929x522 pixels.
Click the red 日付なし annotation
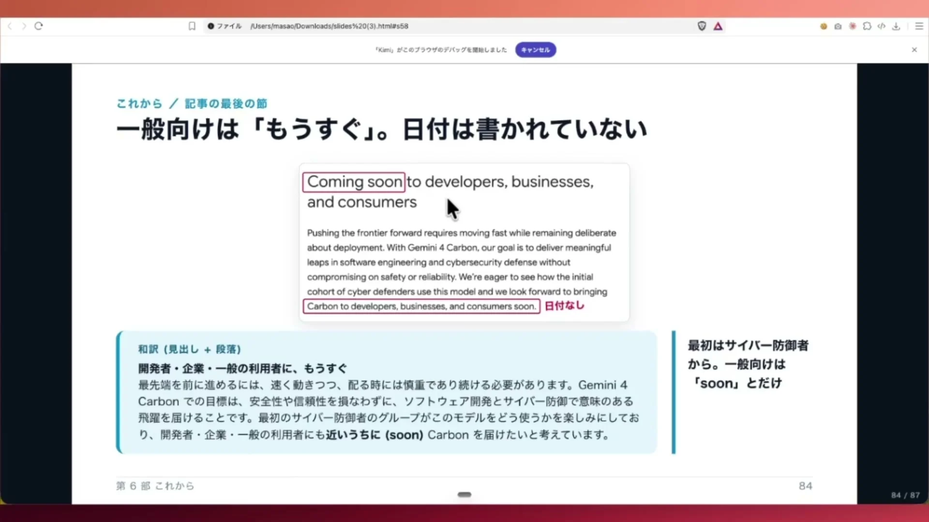click(x=565, y=306)
